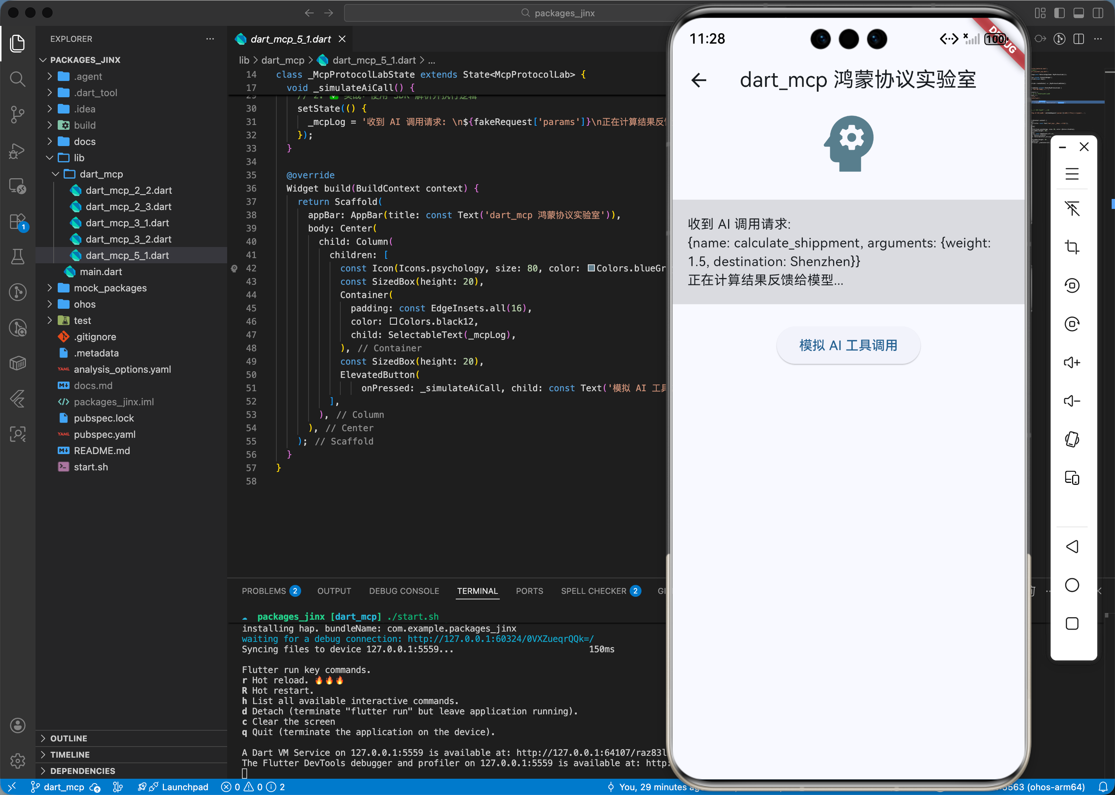Toggle secondary side bar layout button
1115x795 pixels.
[1098, 13]
